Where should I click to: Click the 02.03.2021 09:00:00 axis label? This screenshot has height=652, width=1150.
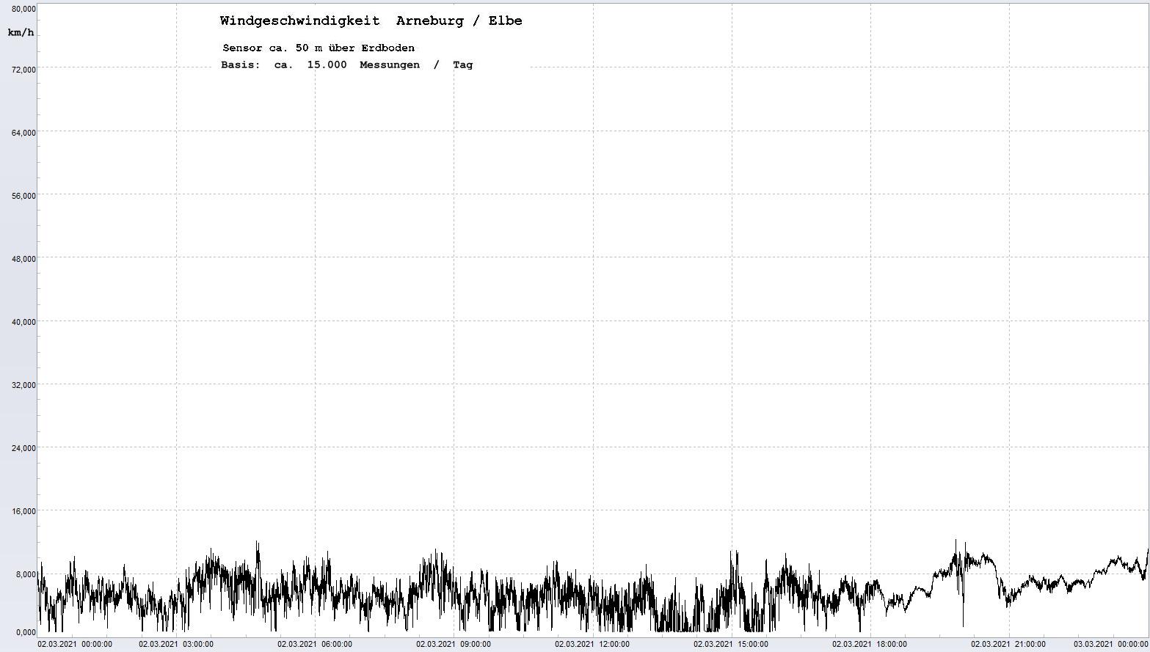coord(454,645)
